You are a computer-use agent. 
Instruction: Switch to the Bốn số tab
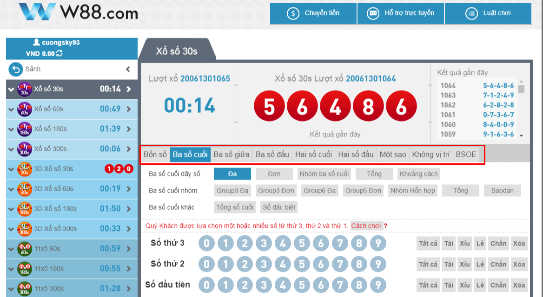(155, 155)
